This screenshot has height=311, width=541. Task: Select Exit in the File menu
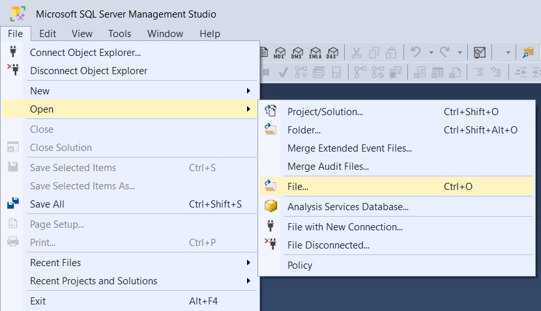pyautogui.click(x=131, y=301)
